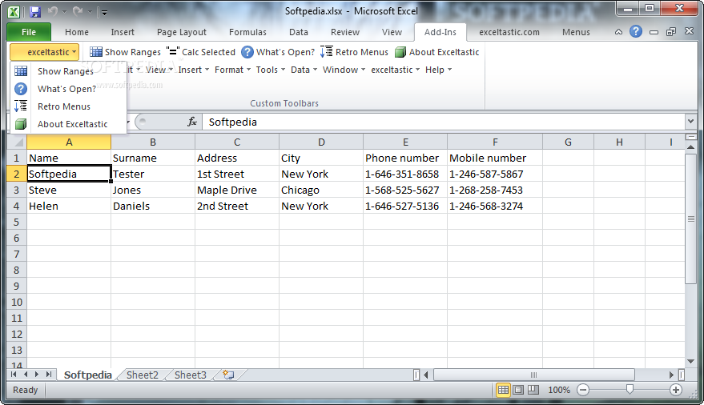Image resolution: width=704 pixels, height=405 pixels.
Task: Switch to Page Break Preview in status bar
Action: 533,390
